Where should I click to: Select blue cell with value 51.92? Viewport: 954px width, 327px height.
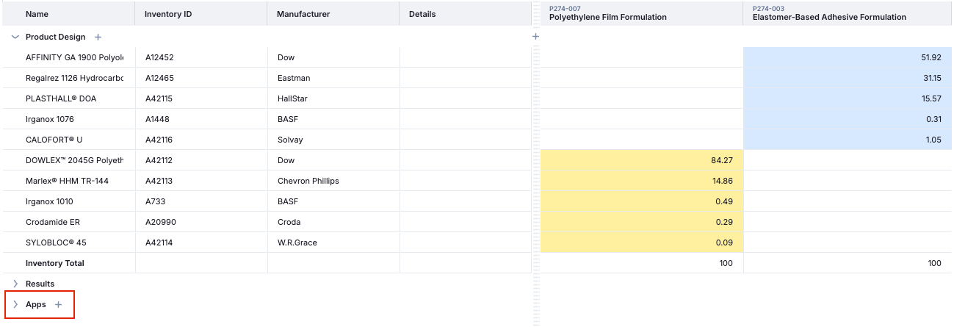847,57
